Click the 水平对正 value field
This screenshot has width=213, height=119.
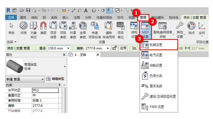(x=45, y=90)
